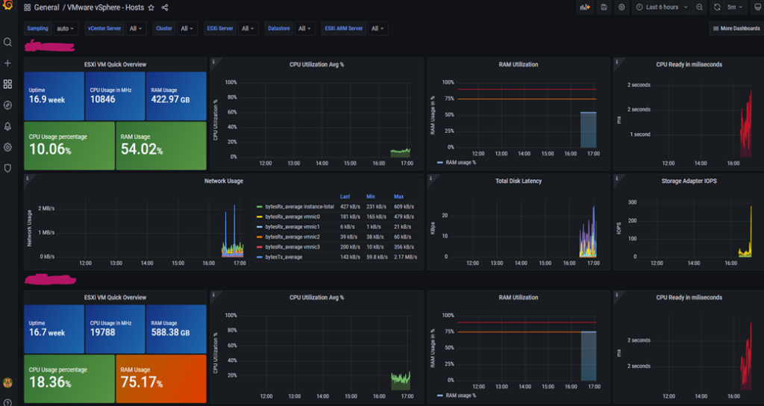Open info icon on first CPU Utilization panel
Viewport: 764px width, 406px height.
point(213,62)
